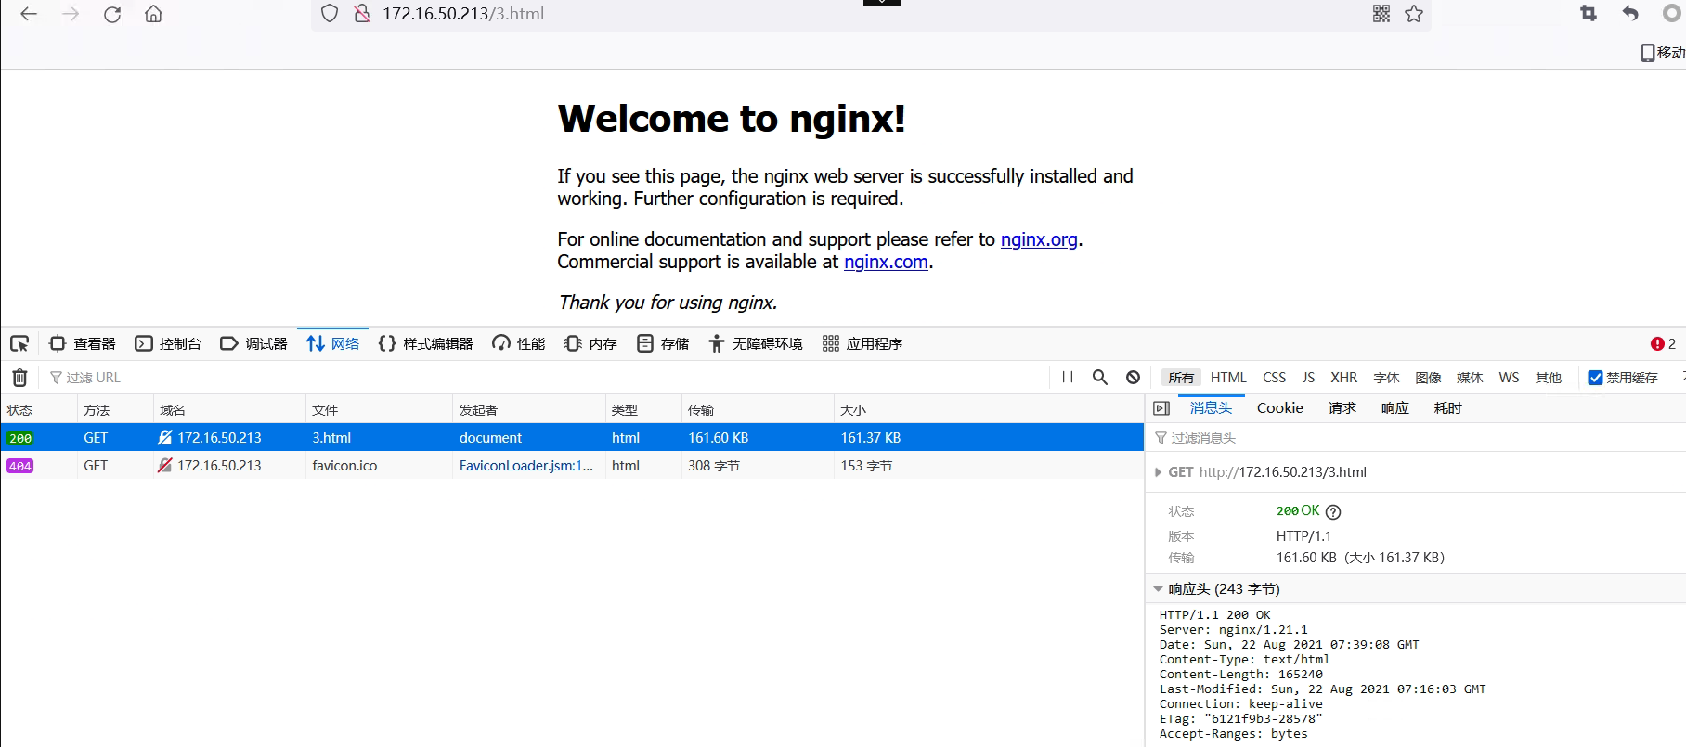Go back using the browser back arrow

[x=29, y=14]
